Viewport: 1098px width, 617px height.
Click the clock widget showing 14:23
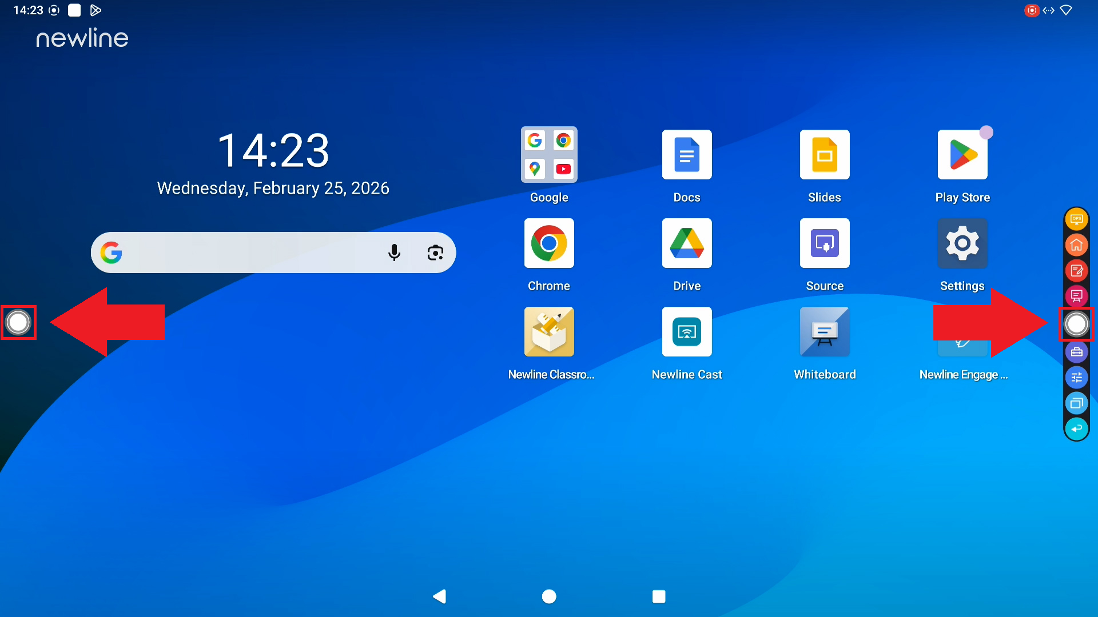273,151
